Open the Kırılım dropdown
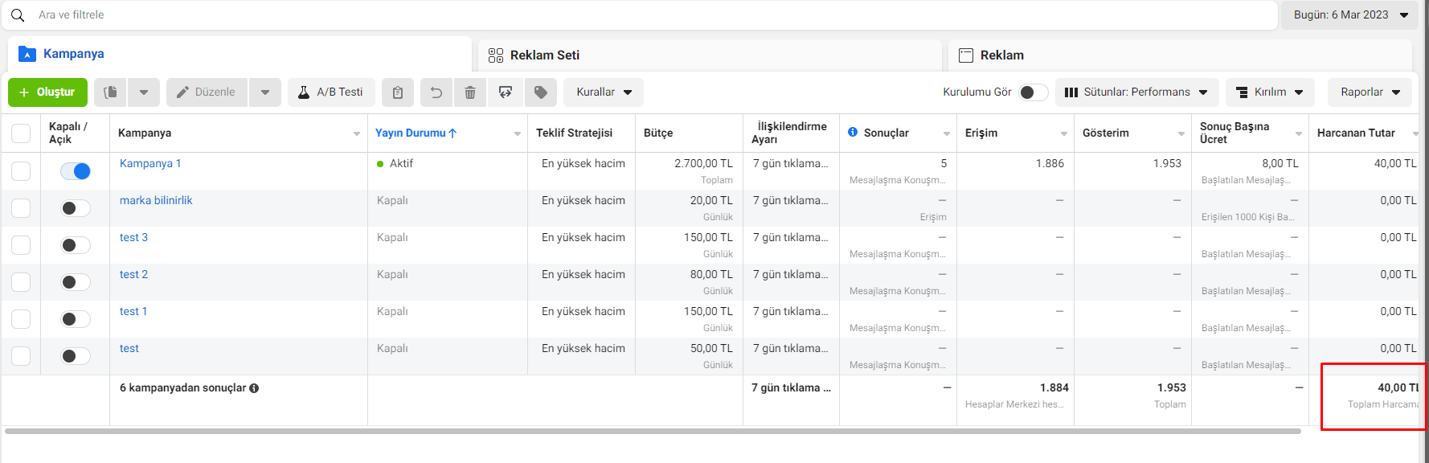The image size is (1429, 463). pyautogui.click(x=1270, y=92)
